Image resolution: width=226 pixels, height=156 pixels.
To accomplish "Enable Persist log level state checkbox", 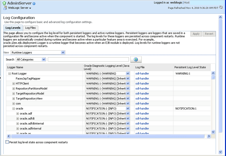I will pyautogui.click(x=7, y=142).
